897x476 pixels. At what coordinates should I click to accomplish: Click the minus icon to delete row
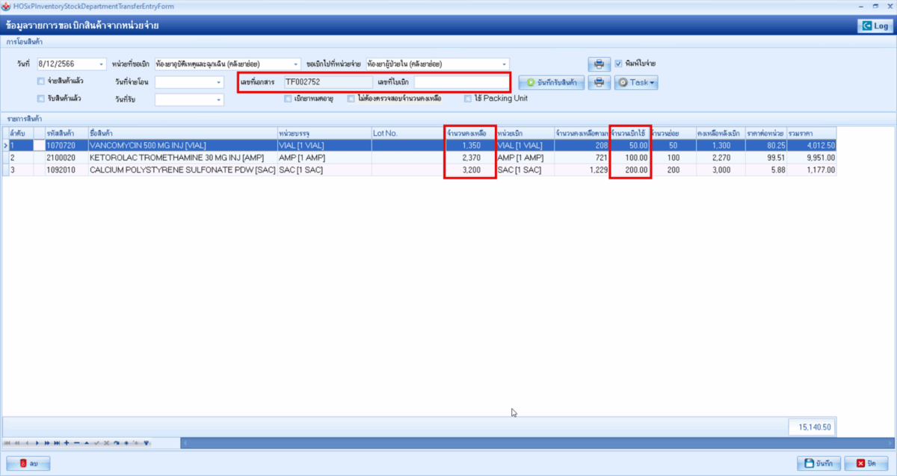click(x=76, y=443)
